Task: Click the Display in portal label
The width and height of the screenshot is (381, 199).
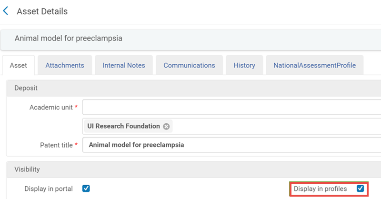Action: coord(49,189)
